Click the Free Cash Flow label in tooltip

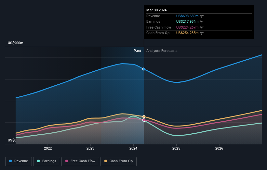pyautogui.click(x=159, y=27)
